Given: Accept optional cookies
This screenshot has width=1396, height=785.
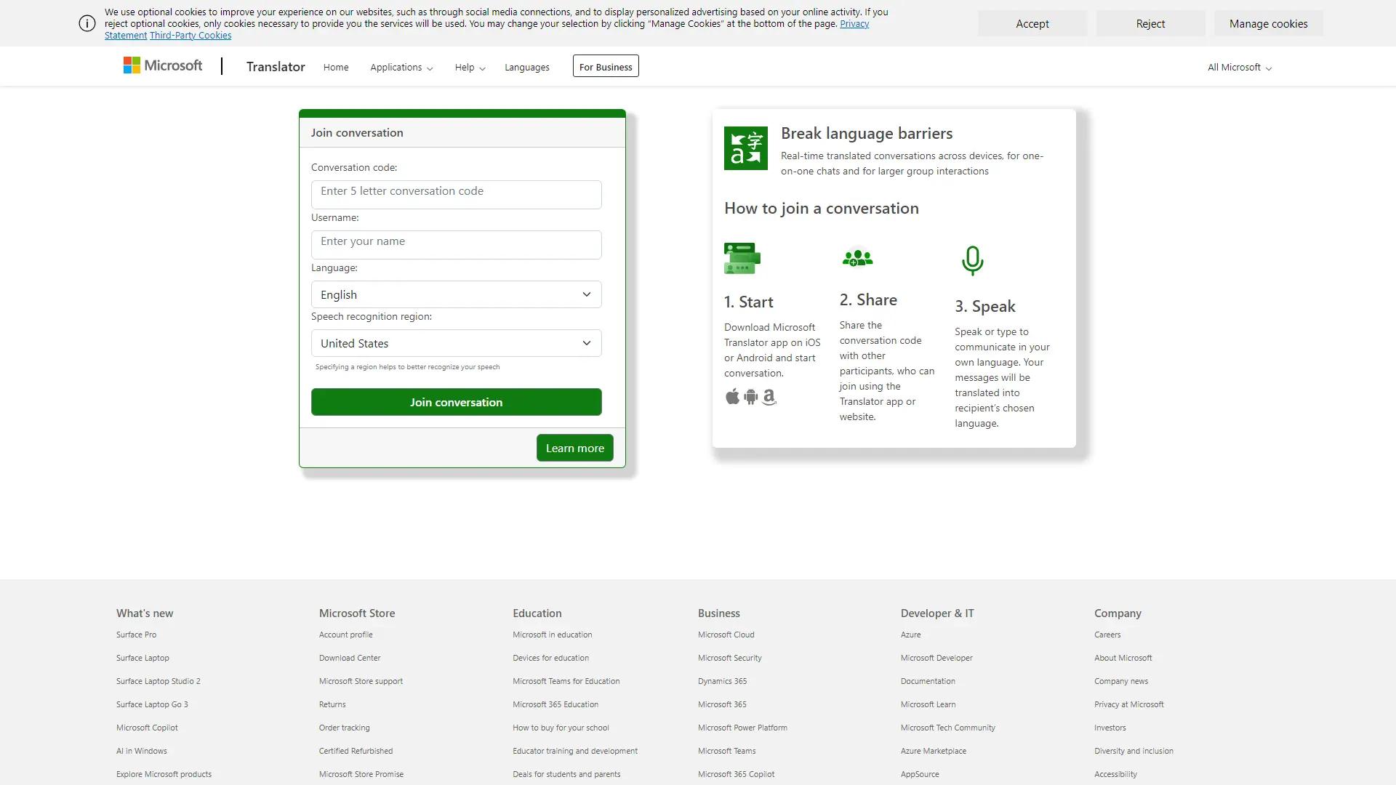Looking at the screenshot, I should [1032, 23].
